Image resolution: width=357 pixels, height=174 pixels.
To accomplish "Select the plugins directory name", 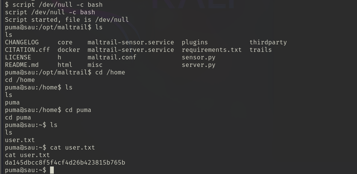I will pos(195,42).
